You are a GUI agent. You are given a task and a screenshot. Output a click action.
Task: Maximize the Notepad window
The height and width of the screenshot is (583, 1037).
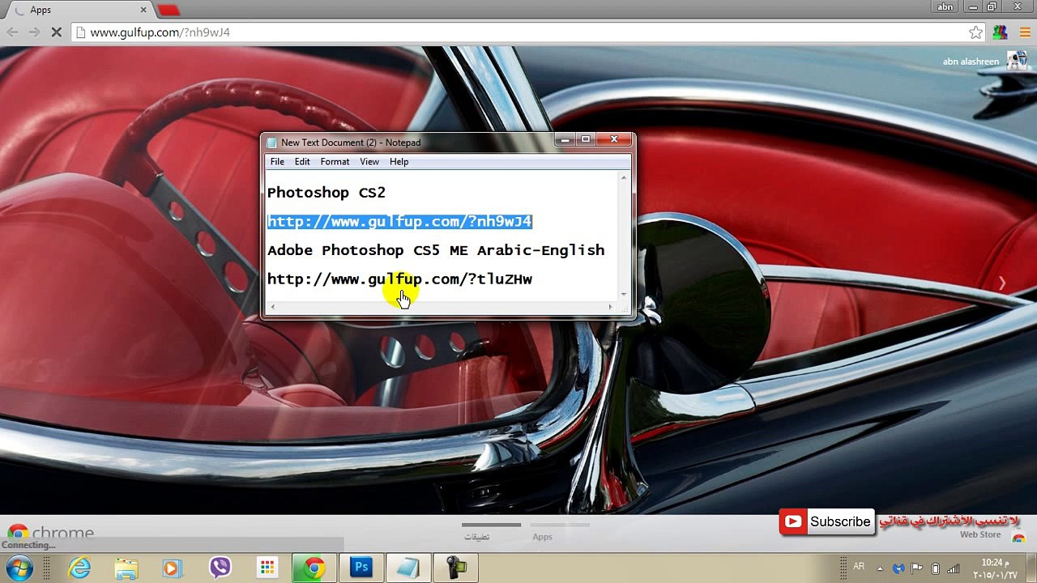point(586,139)
